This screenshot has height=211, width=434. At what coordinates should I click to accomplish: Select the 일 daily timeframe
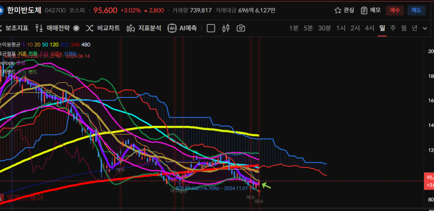tap(382, 28)
